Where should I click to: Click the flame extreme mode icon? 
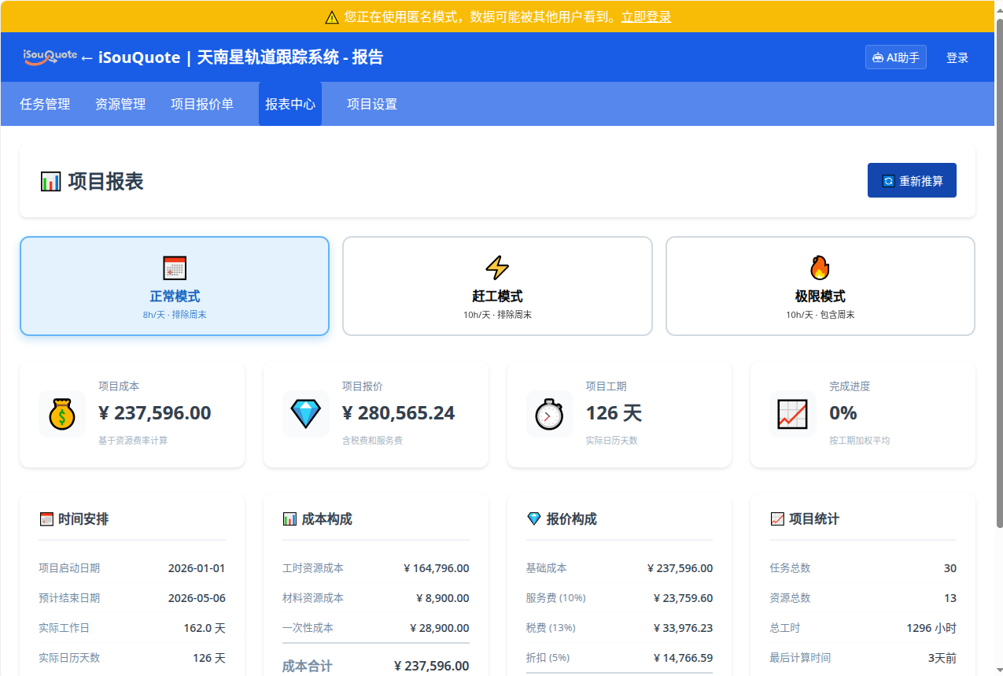pyautogui.click(x=820, y=268)
